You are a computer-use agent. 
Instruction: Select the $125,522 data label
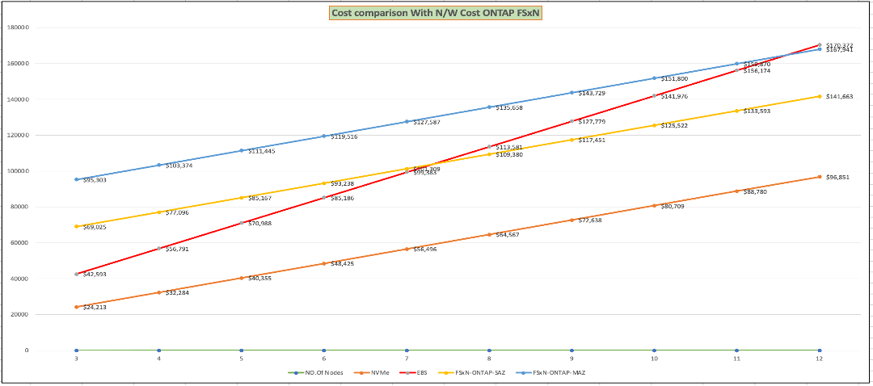(674, 126)
